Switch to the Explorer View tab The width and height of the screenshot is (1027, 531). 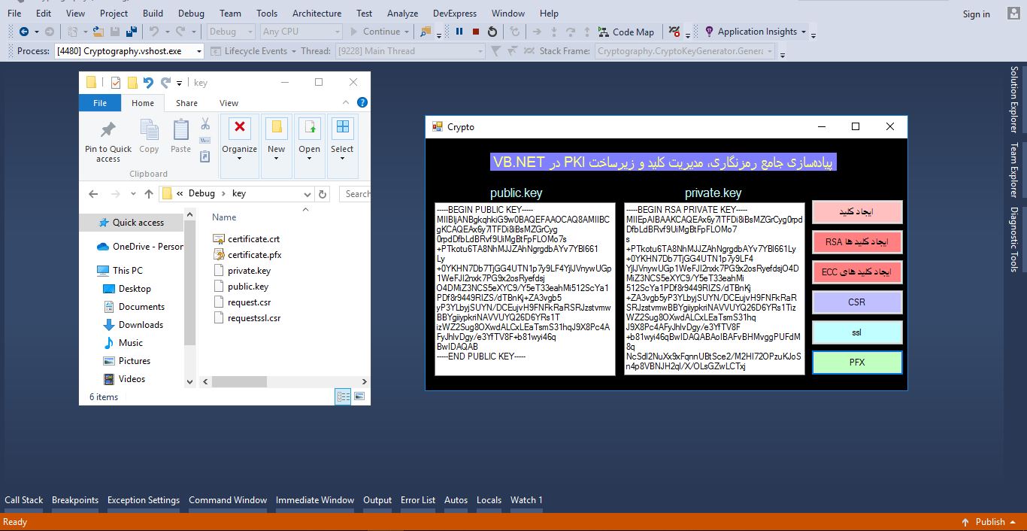pos(229,103)
